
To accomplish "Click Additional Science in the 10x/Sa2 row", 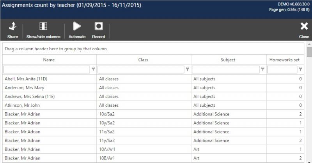I will coord(211,114).
